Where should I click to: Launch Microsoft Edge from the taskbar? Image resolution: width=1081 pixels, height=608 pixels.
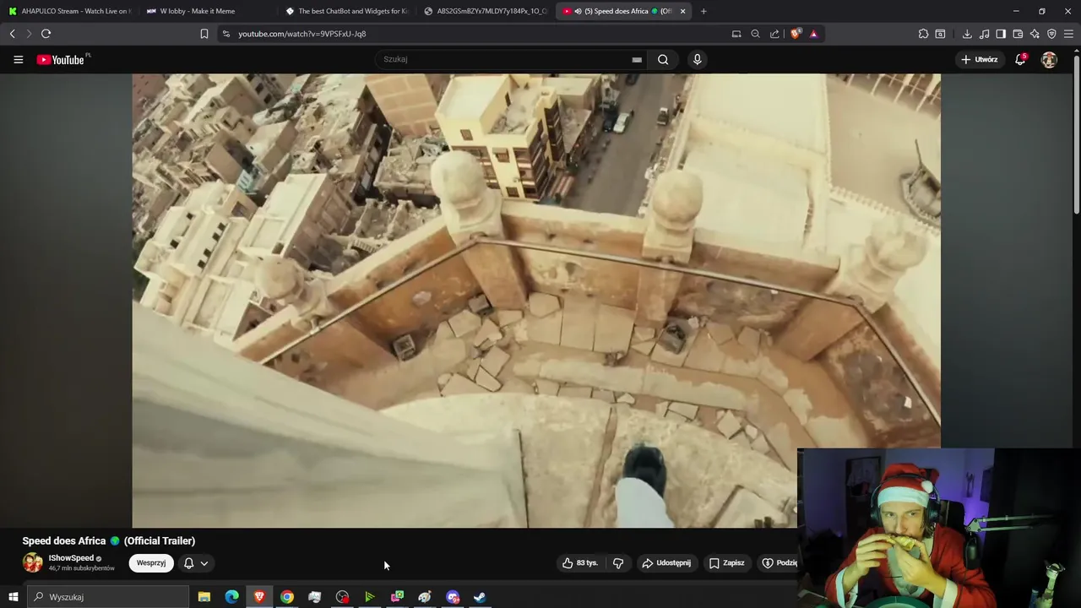click(x=231, y=597)
